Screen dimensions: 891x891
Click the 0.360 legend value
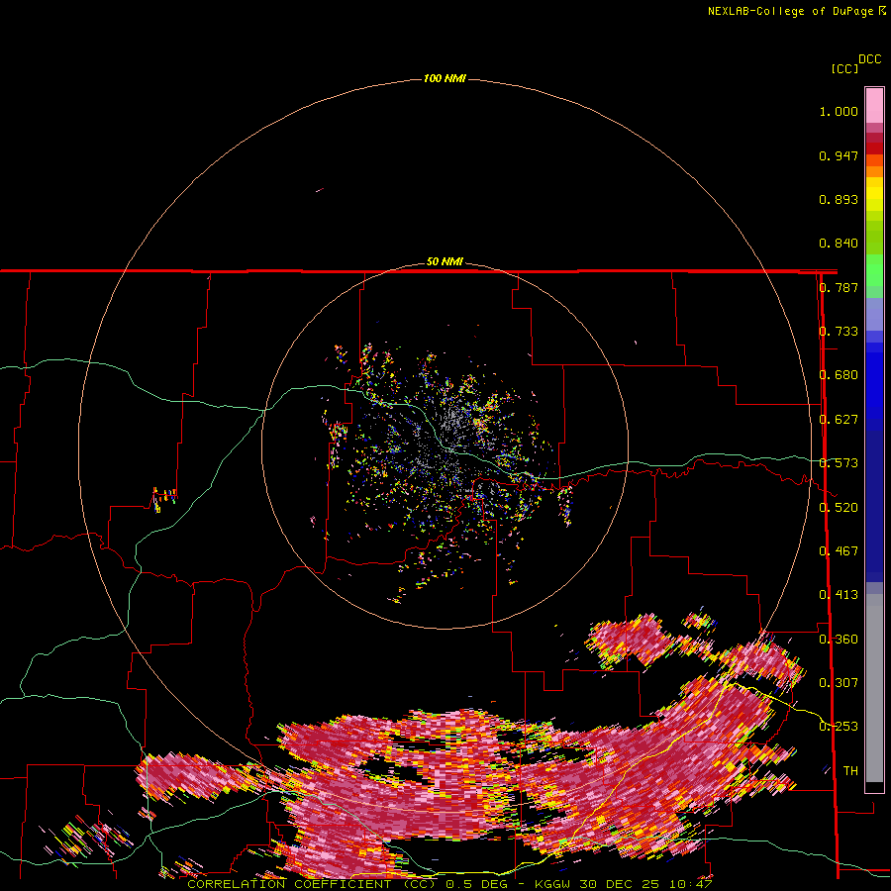tap(839, 640)
